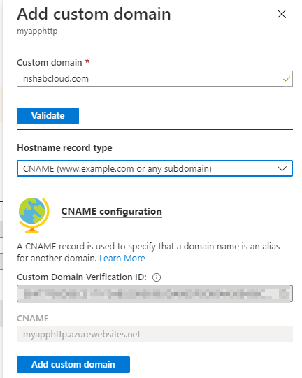Image resolution: width=302 pixels, height=378 pixels.
Task: Select the blurred Custom Domain Verification ID field
Action: [x=154, y=293]
